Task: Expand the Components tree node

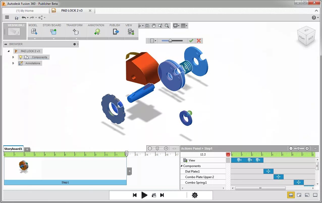Action: coord(13,57)
